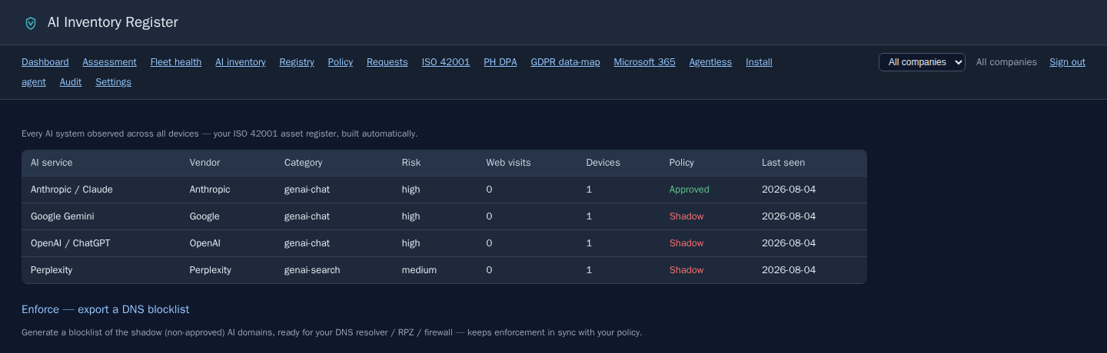
Task: Open the Policy page
Action: [341, 62]
